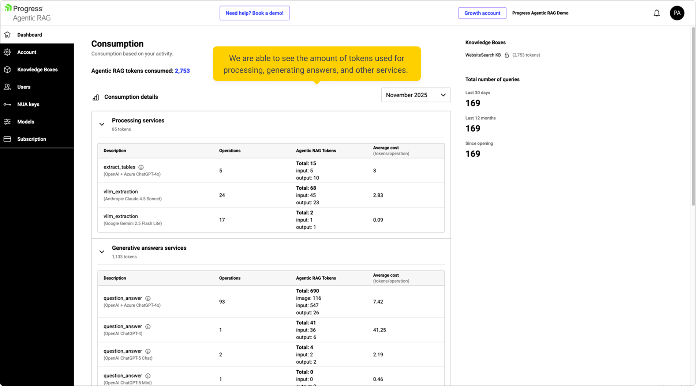This screenshot has width=696, height=386.
Task: Click the notification bell icon
Action: pyautogui.click(x=656, y=13)
